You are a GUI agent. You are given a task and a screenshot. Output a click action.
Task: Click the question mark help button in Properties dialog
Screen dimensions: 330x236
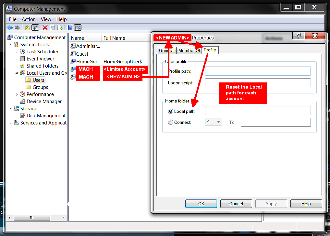click(299, 36)
